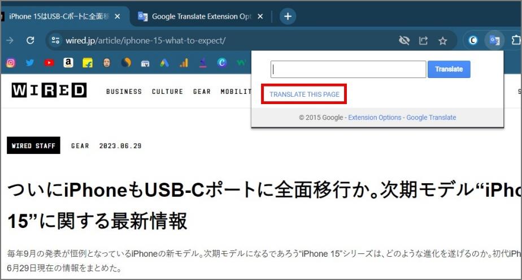Open the face avatar bookmark

pyautogui.click(x=107, y=63)
